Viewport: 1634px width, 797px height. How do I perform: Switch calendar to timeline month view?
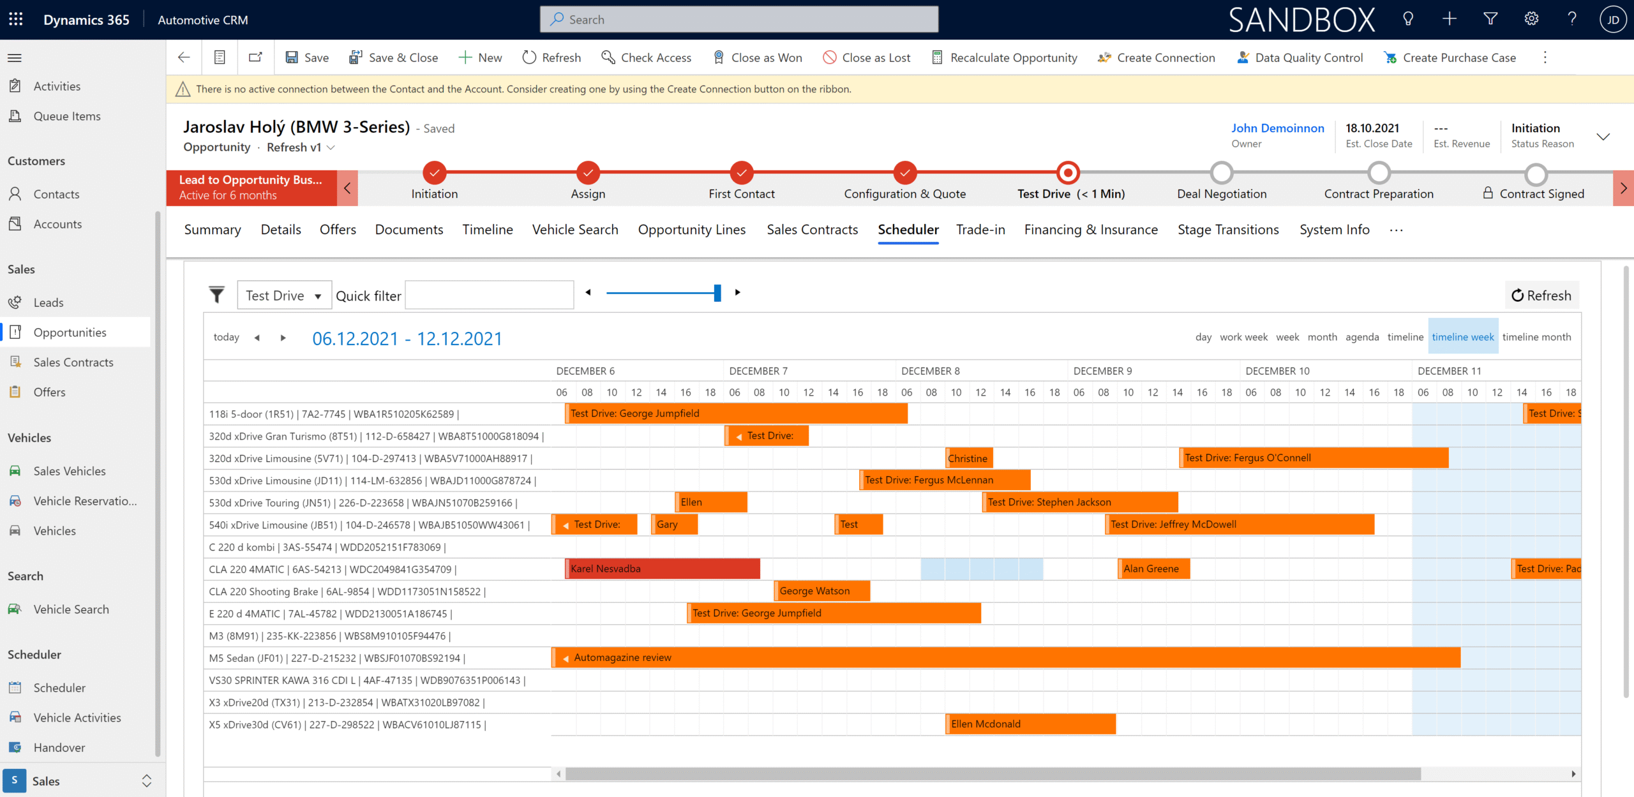pyautogui.click(x=1536, y=337)
